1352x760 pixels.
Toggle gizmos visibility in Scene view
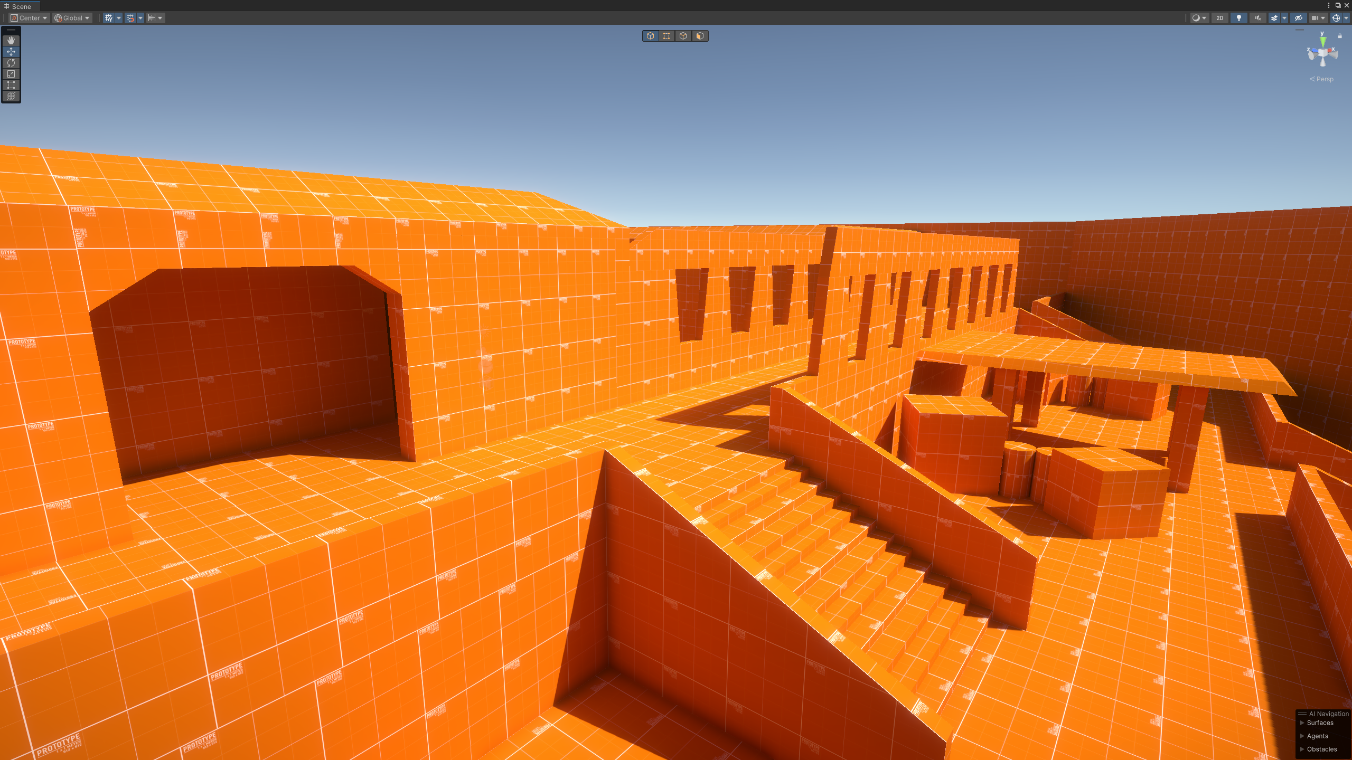point(1336,18)
